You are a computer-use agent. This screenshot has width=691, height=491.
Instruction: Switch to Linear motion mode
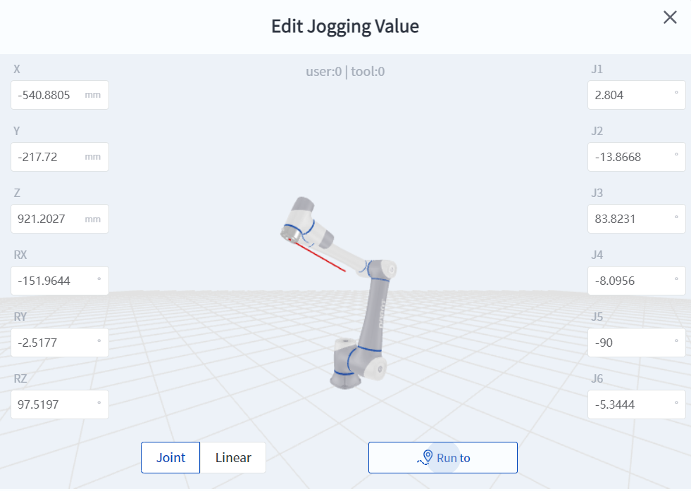(233, 458)
